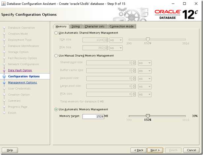The width and height of the screenshot is (203, 155).
Task: Click the Summary step label
Action: pyautogui.click(x=14, y=101)
